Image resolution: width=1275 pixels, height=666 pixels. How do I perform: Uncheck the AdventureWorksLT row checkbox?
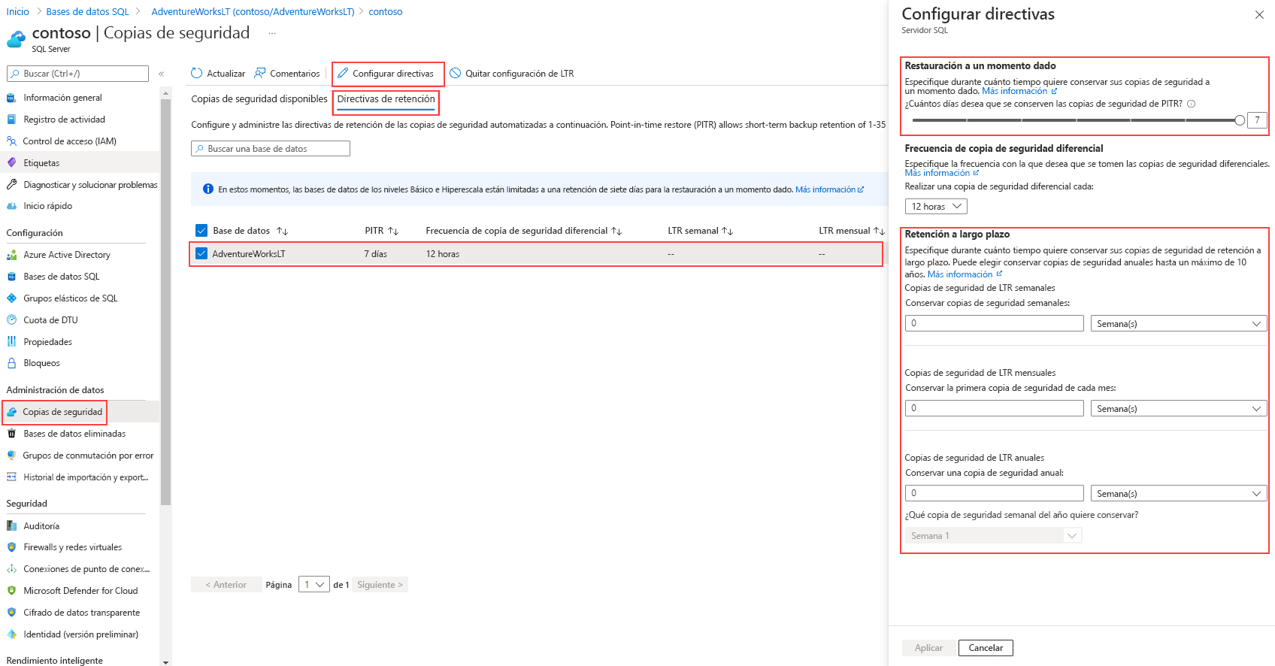(201, 254)
